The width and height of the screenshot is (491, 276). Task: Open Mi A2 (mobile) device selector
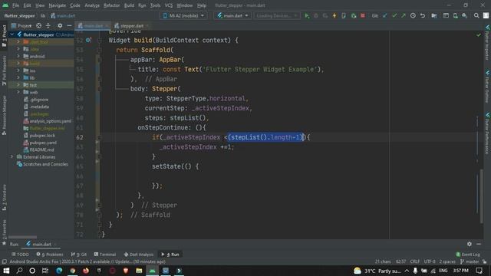pyautogui.click(x=183, y=15)
